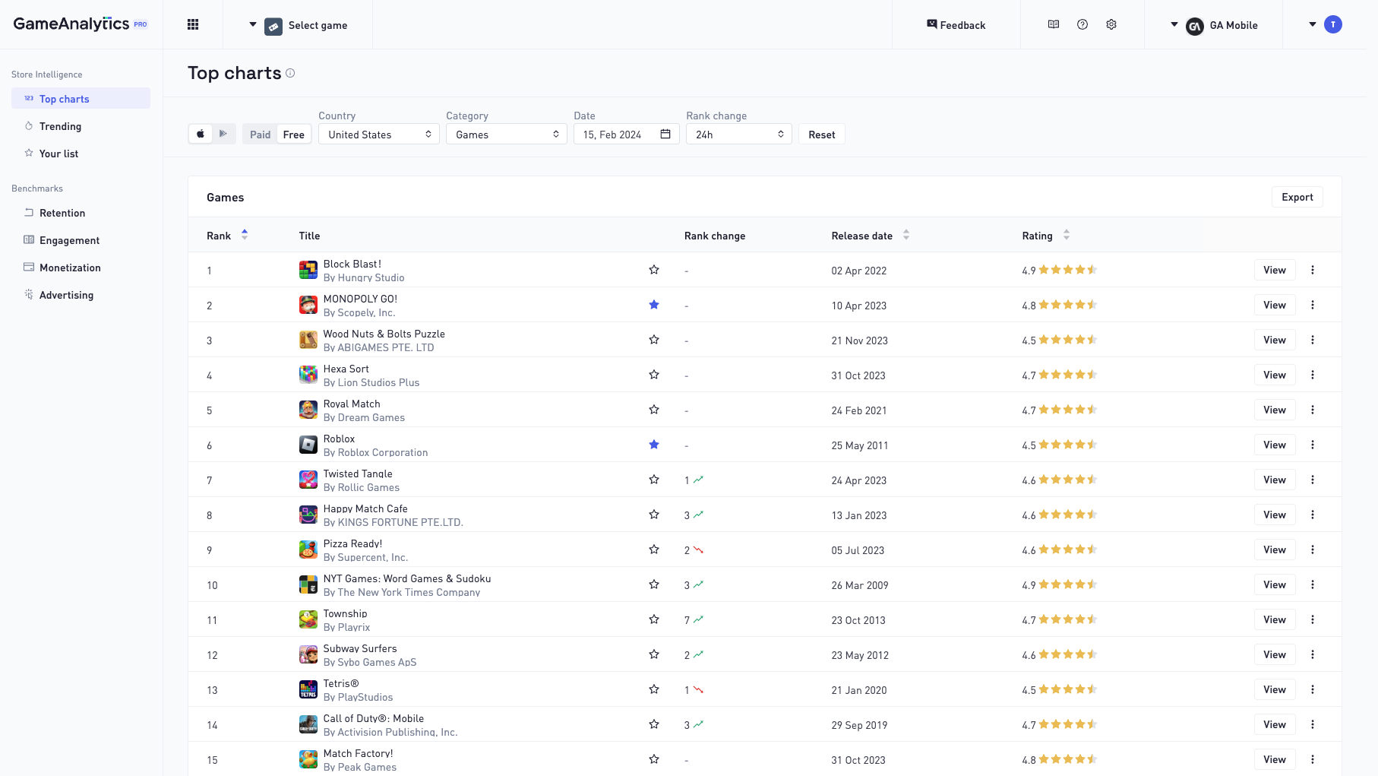Star NYT Games row
Image resolution: width=1378 pixels, height=776 pixels.
654,584
